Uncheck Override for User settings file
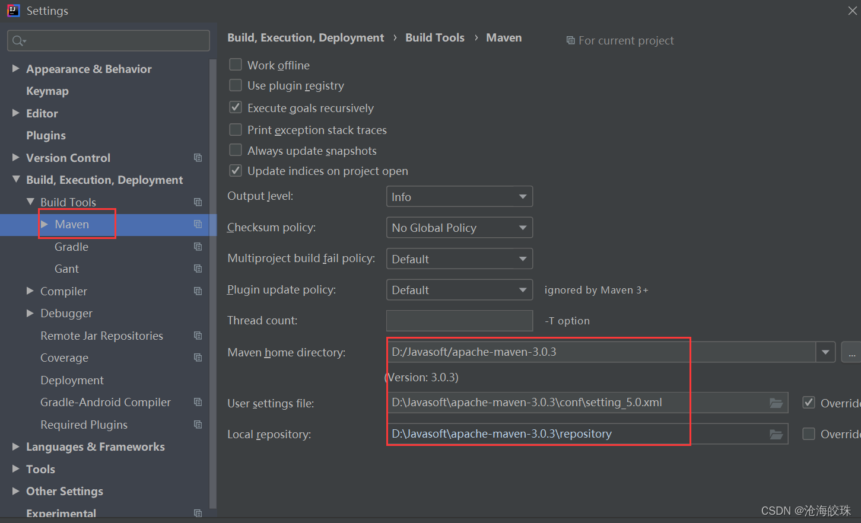This screenshot has height=523, width=861. click(809, 403)
